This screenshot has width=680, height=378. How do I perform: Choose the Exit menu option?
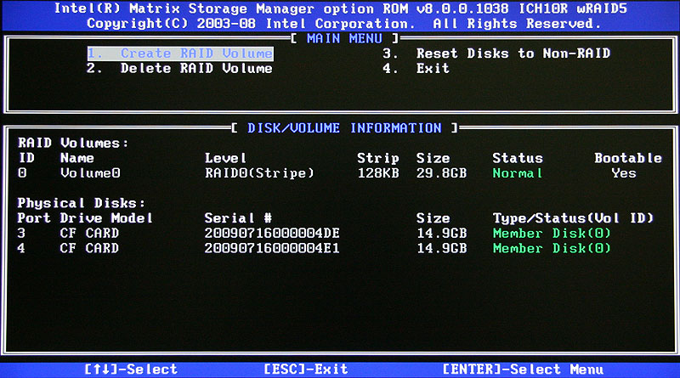pos(416,69)
